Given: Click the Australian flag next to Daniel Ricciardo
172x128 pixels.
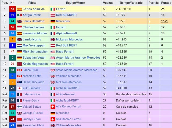Looking at the screenshot, I should (20, 82).
